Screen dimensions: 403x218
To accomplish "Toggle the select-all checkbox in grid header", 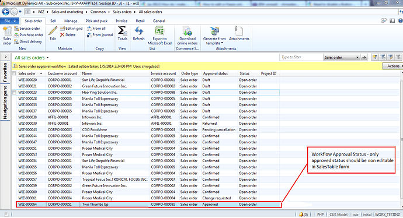I will pos(14,73).
